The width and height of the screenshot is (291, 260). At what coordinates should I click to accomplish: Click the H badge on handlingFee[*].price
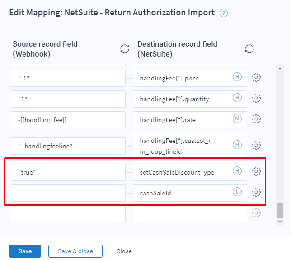coord(237,77)
